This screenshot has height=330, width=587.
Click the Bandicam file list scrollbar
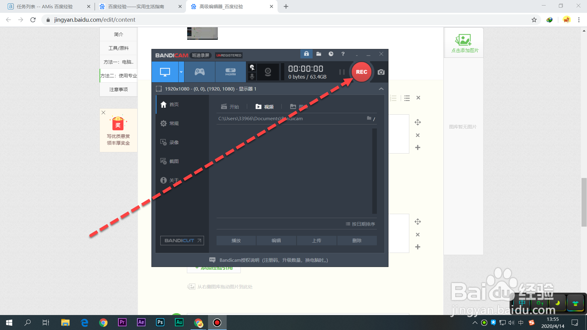click(374, 171)
